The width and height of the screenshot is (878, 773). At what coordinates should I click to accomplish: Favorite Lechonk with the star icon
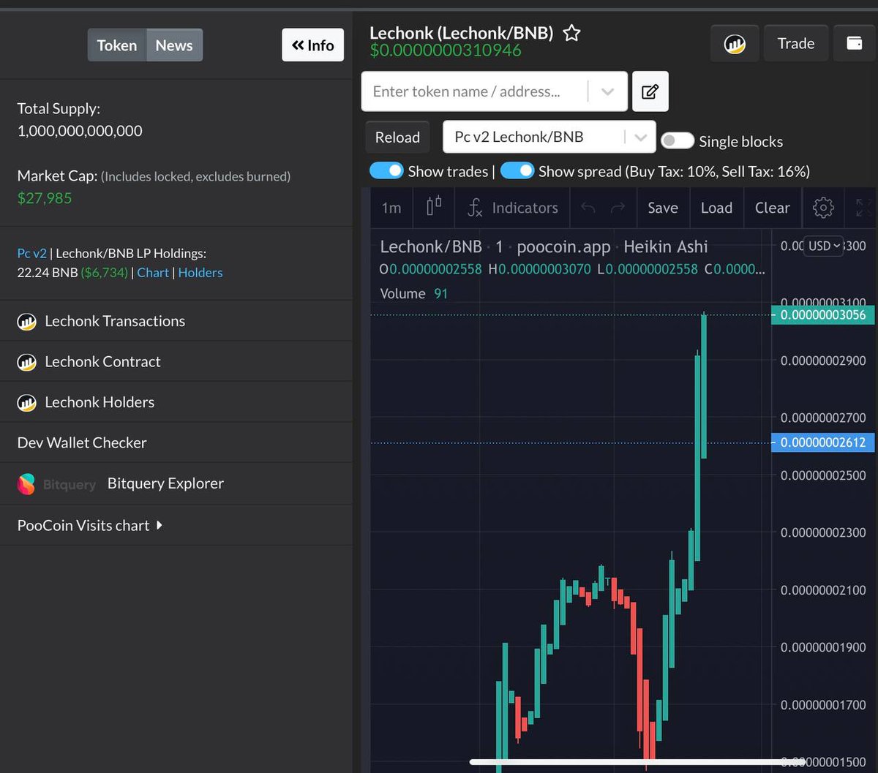[572, 33]
